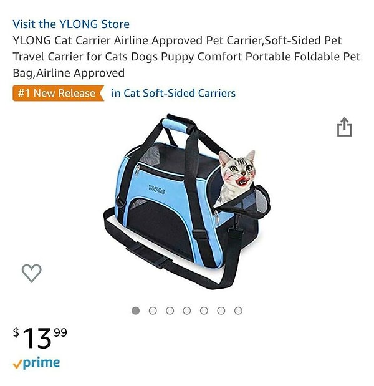
Task: Select the first image carousel dot
Action: point(136,311)
